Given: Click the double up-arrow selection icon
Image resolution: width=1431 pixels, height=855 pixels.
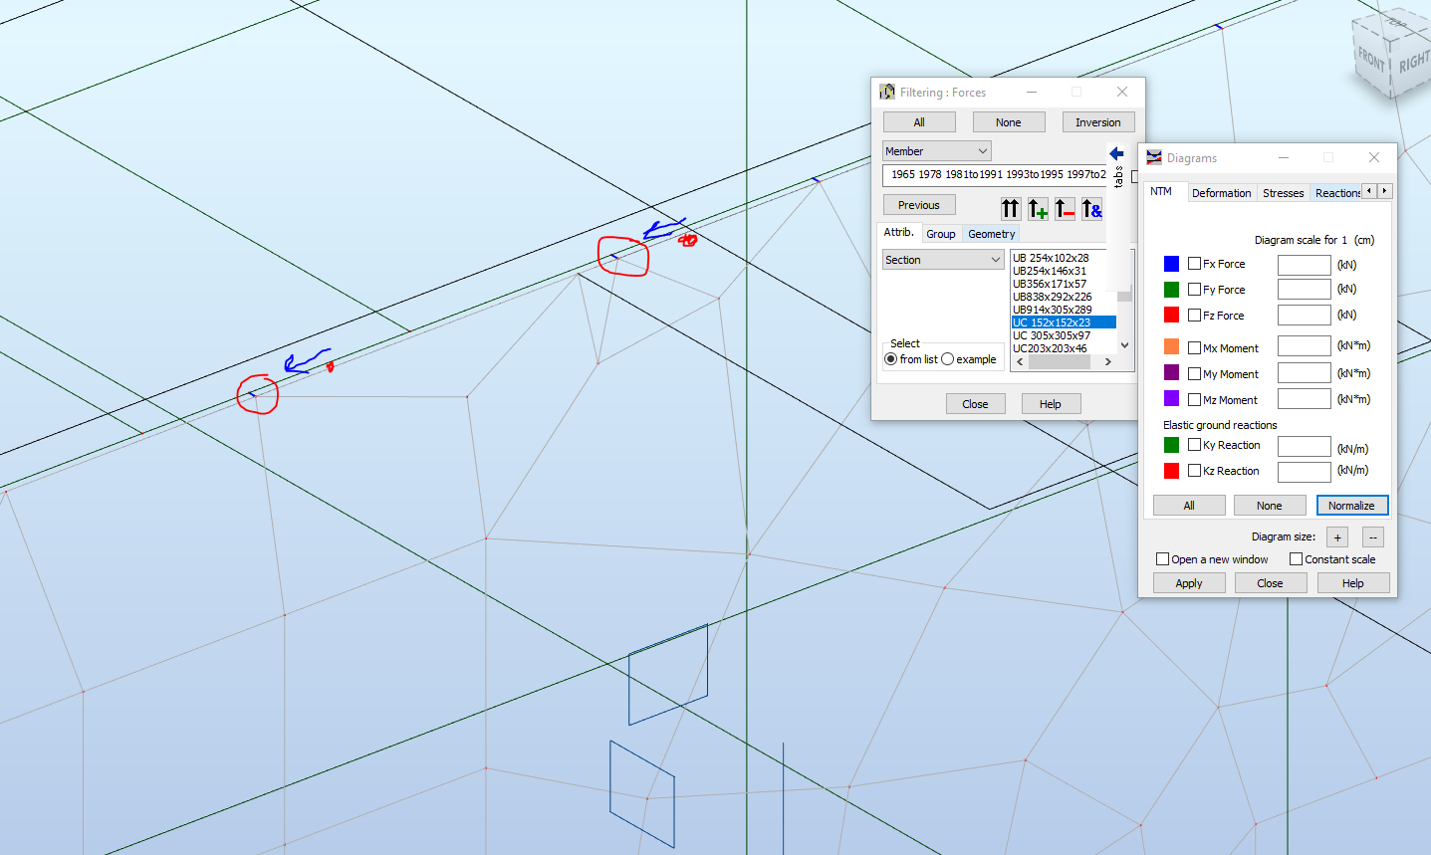Looking at the screenshot, I should click(x=1011, y=209).
